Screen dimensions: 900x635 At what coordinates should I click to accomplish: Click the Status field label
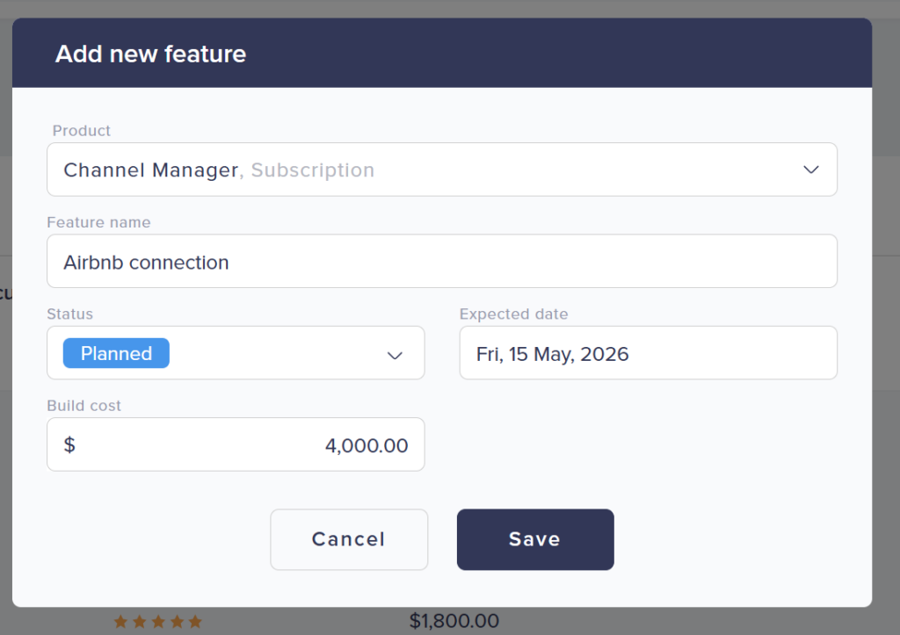pyautogui.click(x=69, y=314)
